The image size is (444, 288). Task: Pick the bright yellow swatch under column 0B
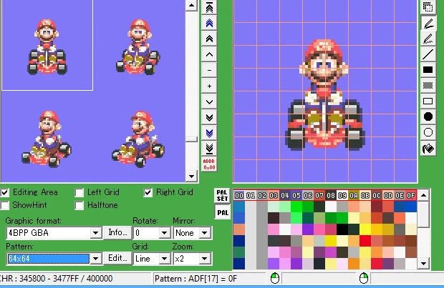pos(365,229)
